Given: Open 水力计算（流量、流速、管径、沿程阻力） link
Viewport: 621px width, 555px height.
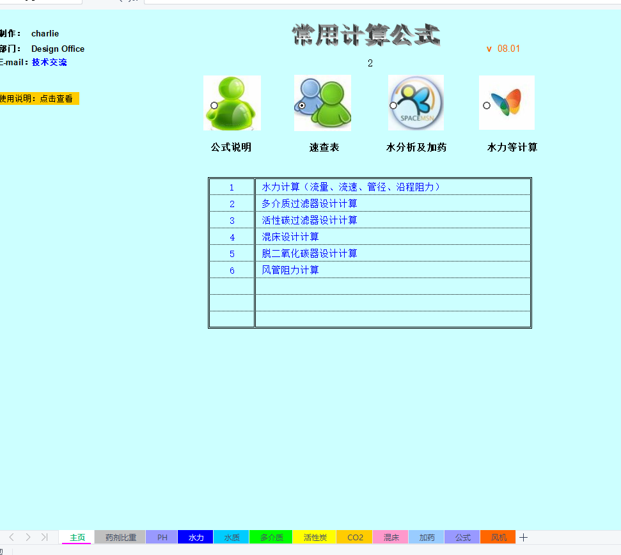Looking at the screenshot, I should (x=351, y=187).
